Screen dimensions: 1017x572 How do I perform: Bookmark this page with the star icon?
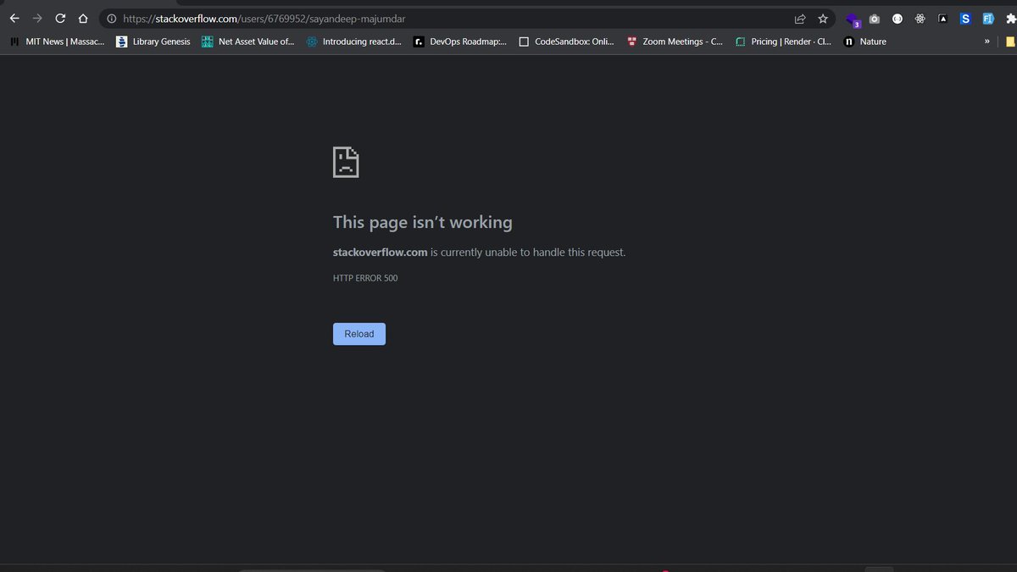coord(822,19)
